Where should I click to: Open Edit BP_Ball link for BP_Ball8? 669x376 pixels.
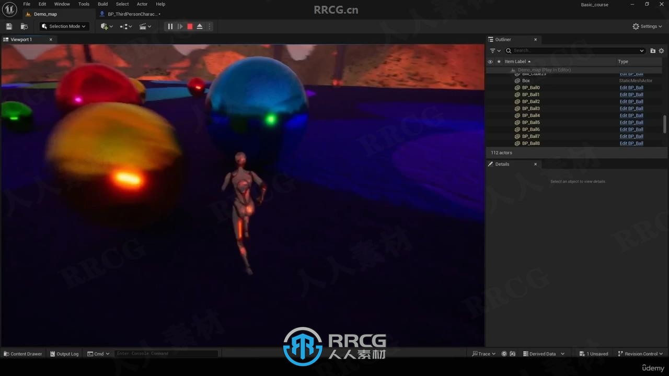pos(631,143)
